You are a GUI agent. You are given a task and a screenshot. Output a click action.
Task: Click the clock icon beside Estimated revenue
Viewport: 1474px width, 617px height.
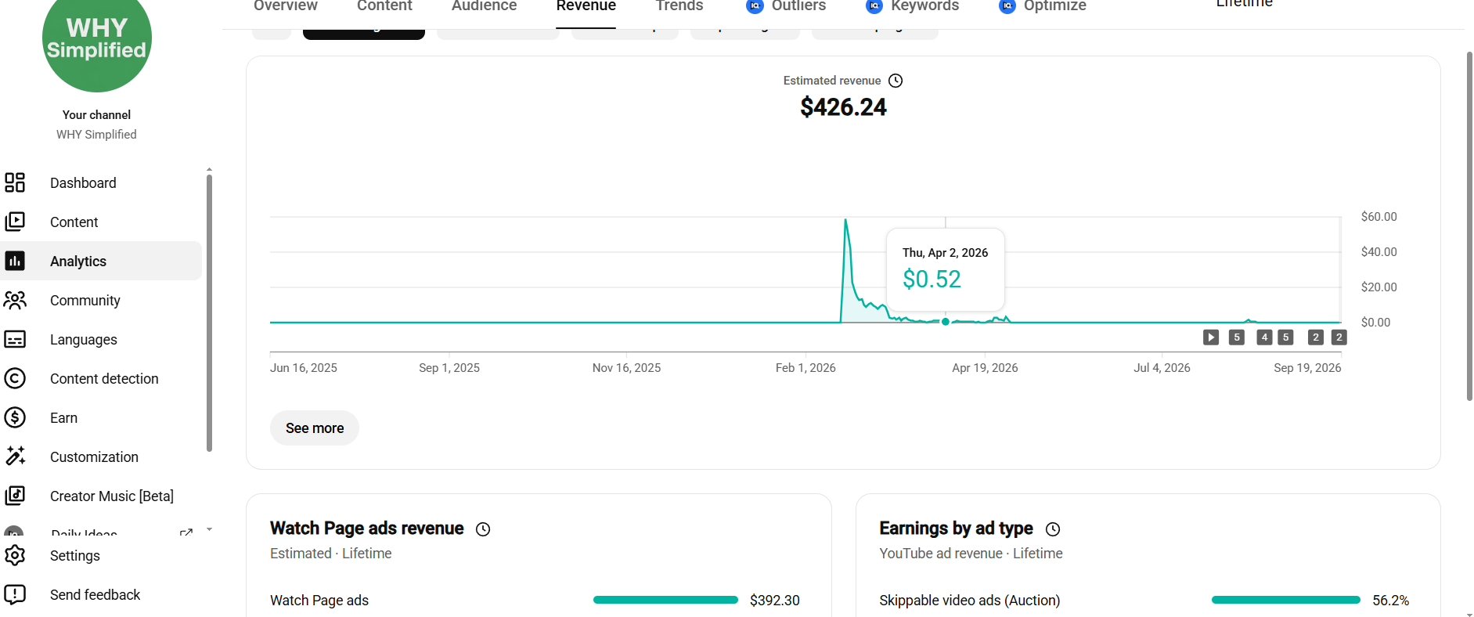[x=896, y=81]
